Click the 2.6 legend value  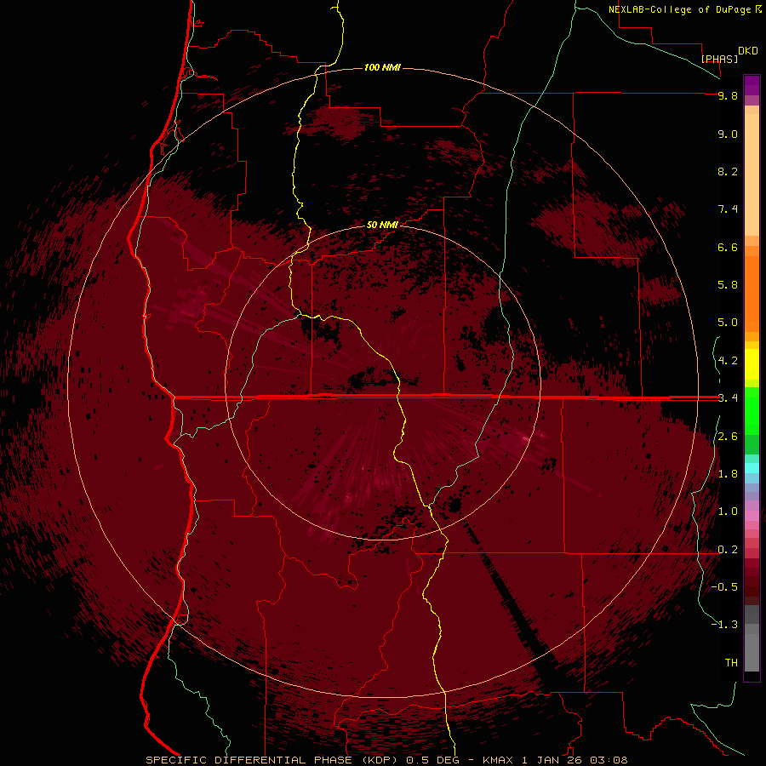tap(728, 437)
